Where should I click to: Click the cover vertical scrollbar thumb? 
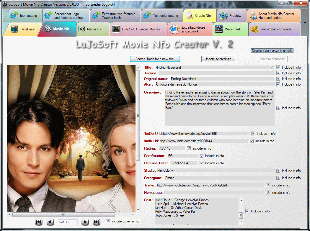click(138, 116)
